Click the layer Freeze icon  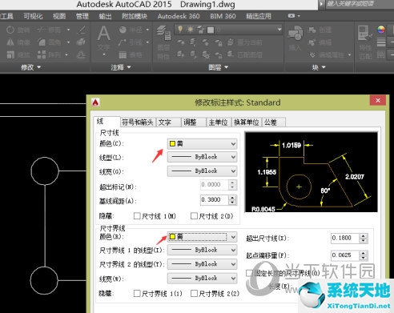click(206, 42)
